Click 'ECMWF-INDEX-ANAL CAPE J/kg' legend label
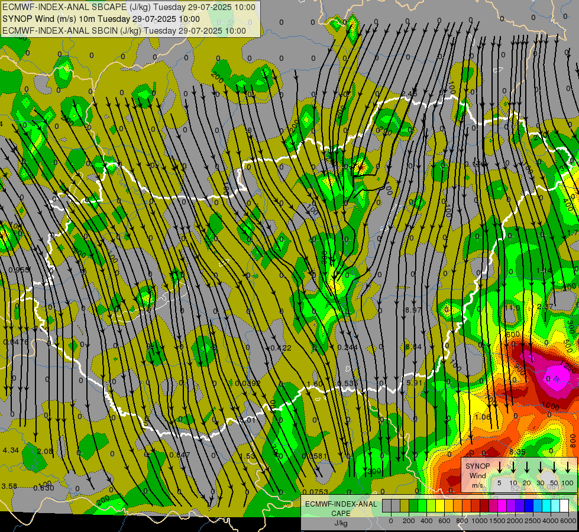Viewport: 579px width, 532px height. coord(341,514)
